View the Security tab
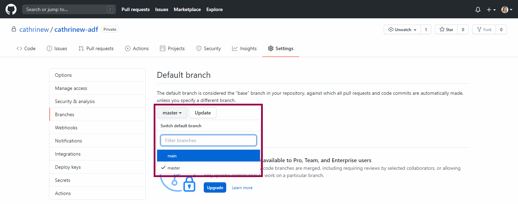Screen dimensions: 518x204 [x=209, y=48]
